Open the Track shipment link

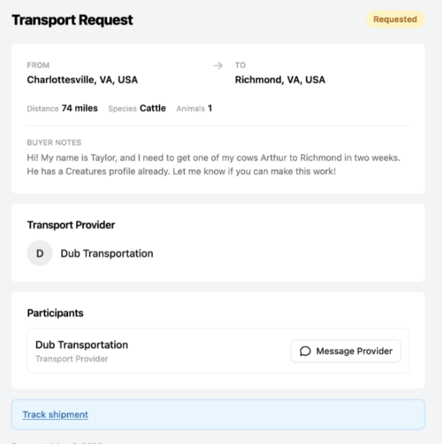point(55,415)
